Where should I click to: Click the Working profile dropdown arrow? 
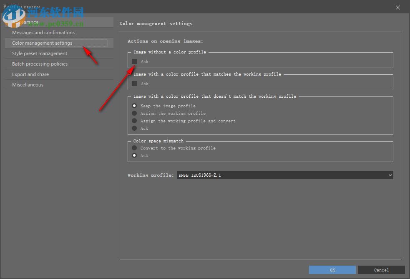coord(390,175)
